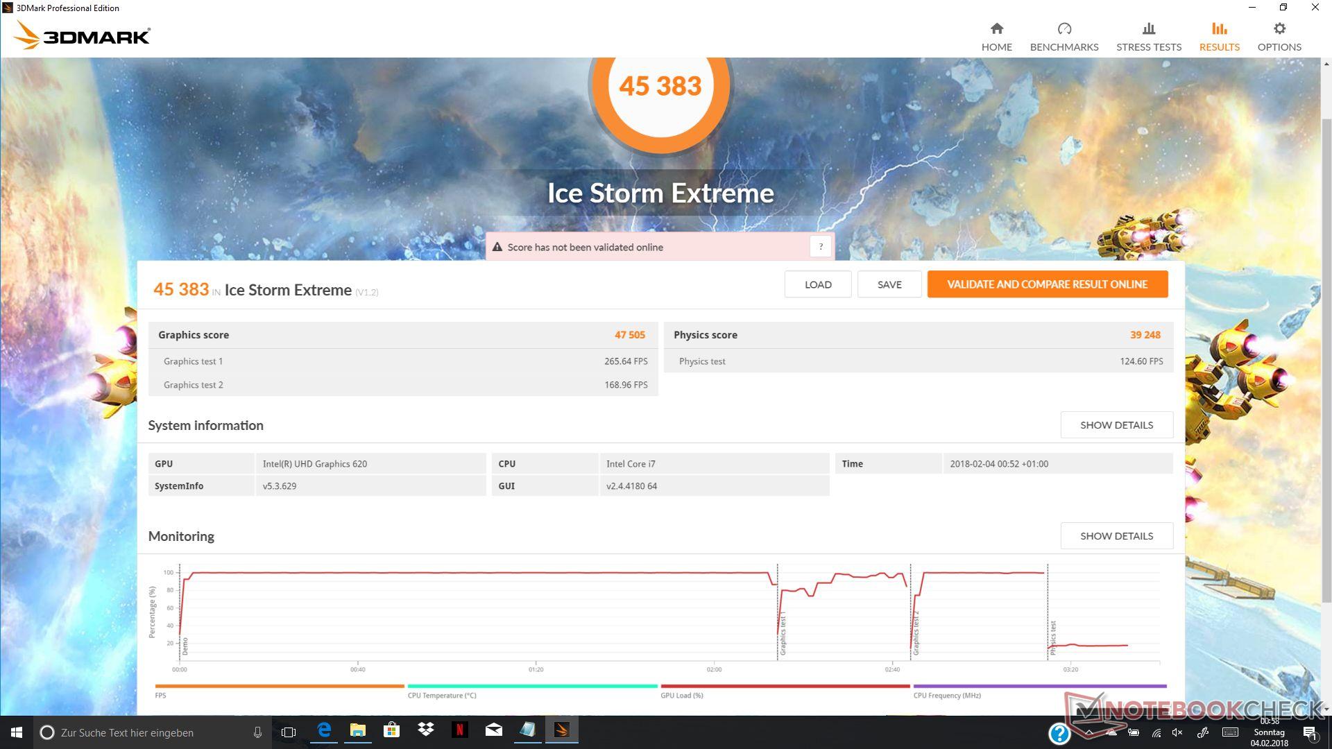Click the muted volume tray icon
Image resolution: width=1332 pixels, height=749 pixels.
point(1178,732)
